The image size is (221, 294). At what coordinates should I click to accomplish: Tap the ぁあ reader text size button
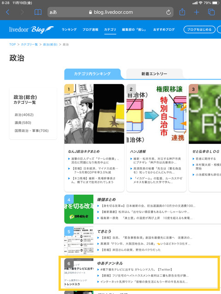pyautogui.click(x=53, y=12)
